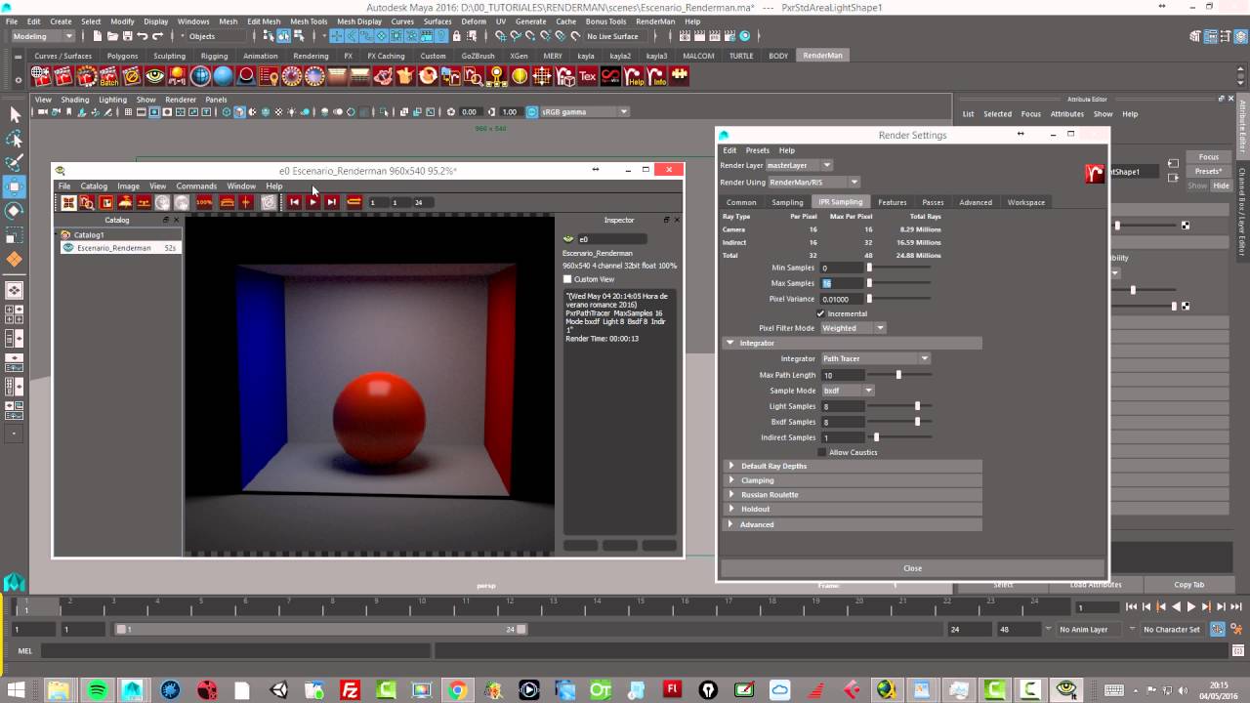Click play button in render window toolbar
1250x703 pixels.
[312, 202]
